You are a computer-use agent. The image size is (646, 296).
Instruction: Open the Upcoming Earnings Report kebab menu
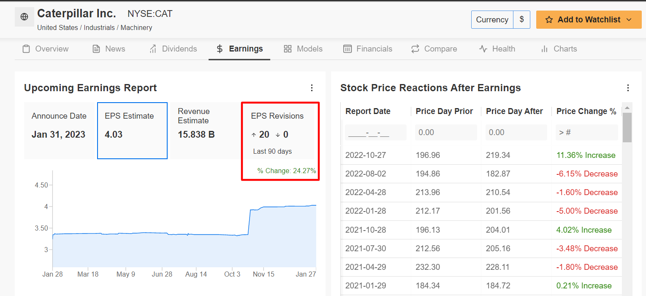coord(312,88)
